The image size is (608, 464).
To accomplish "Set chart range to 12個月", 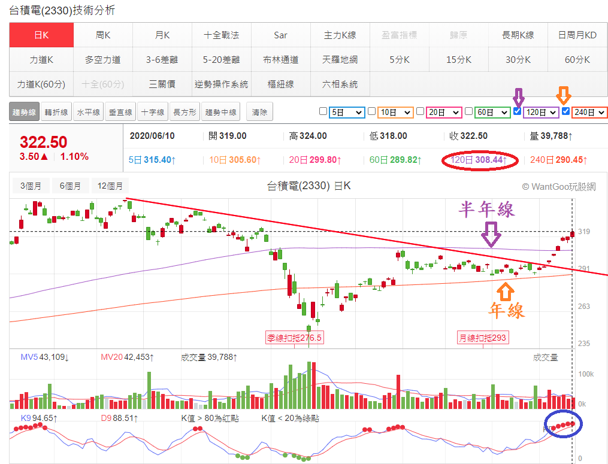I will [x=110, y=186].
